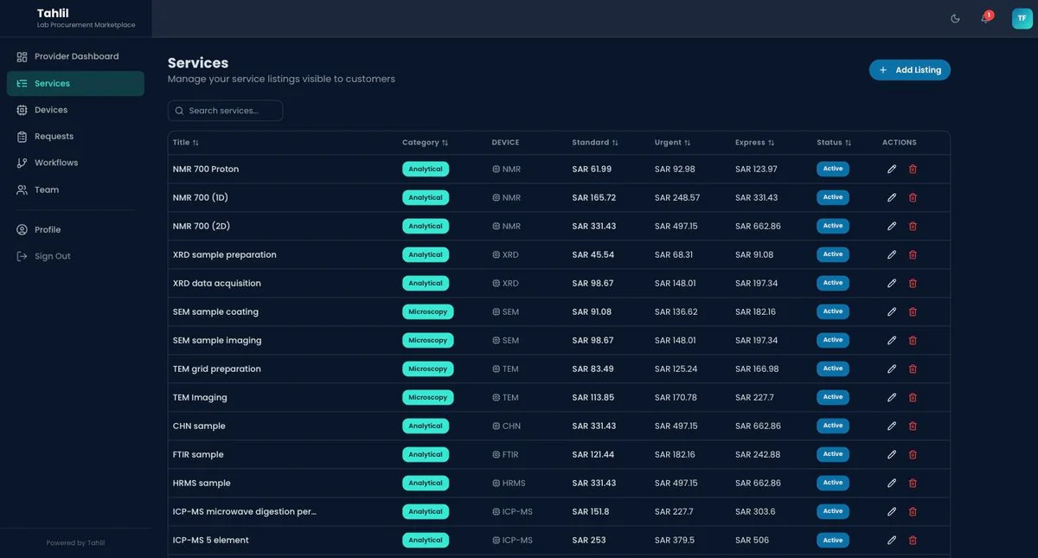The height and width of the screenshot is (558, 1038).
Task: Edit CHN sample listing
Action: click(892, 426)
